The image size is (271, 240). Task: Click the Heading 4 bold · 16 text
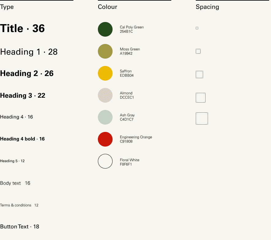click(22, 139)
